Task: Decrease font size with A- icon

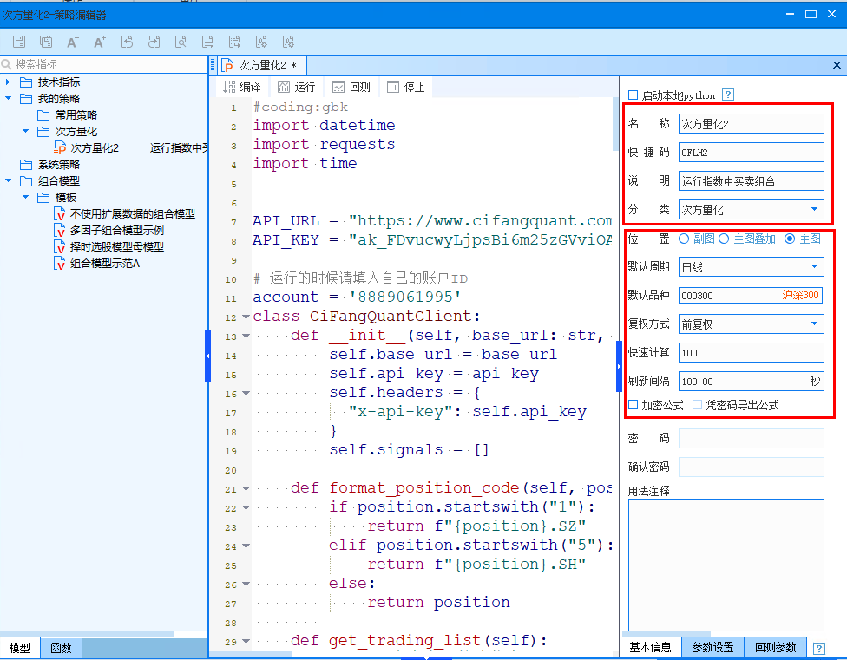Action: coord(73,42)
